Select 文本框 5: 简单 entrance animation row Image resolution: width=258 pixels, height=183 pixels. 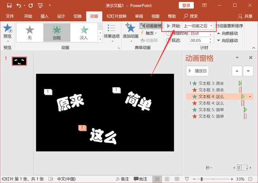point(220,110)
